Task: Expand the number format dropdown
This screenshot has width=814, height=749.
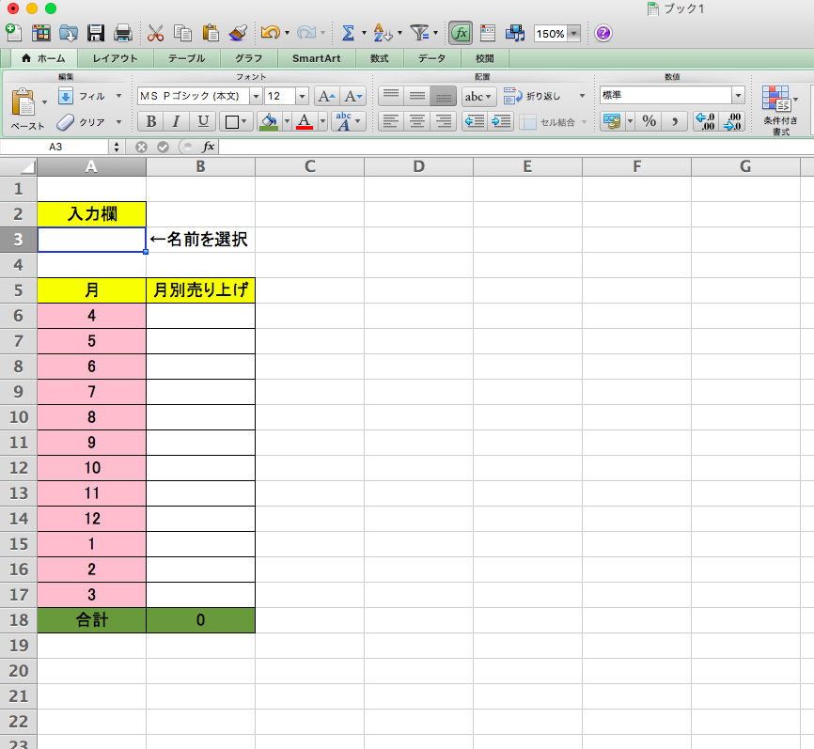Action: click(x=738, y=96)
